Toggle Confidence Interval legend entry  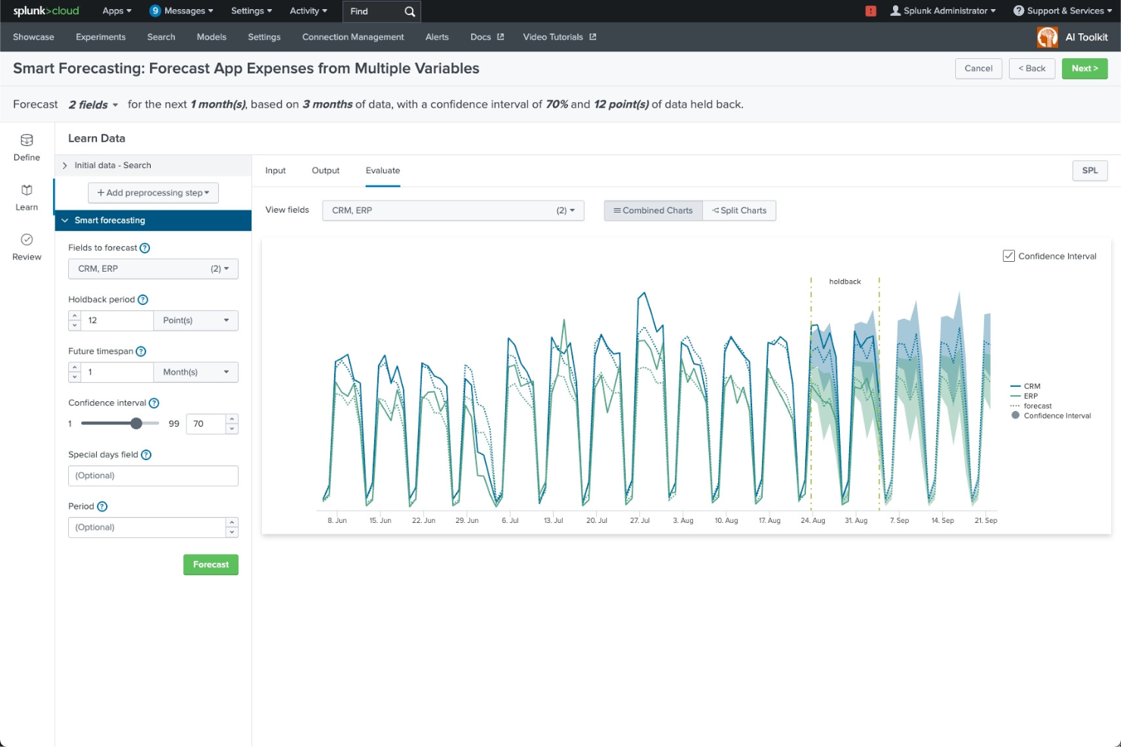pyautogui.click(x=1051, y=416)
